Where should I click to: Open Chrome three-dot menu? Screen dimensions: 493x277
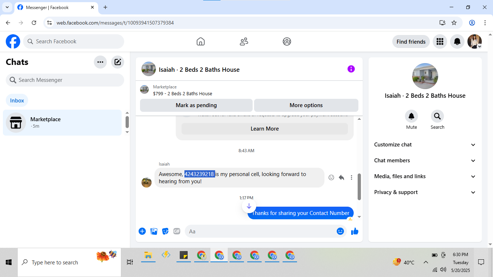coord(485,23)
